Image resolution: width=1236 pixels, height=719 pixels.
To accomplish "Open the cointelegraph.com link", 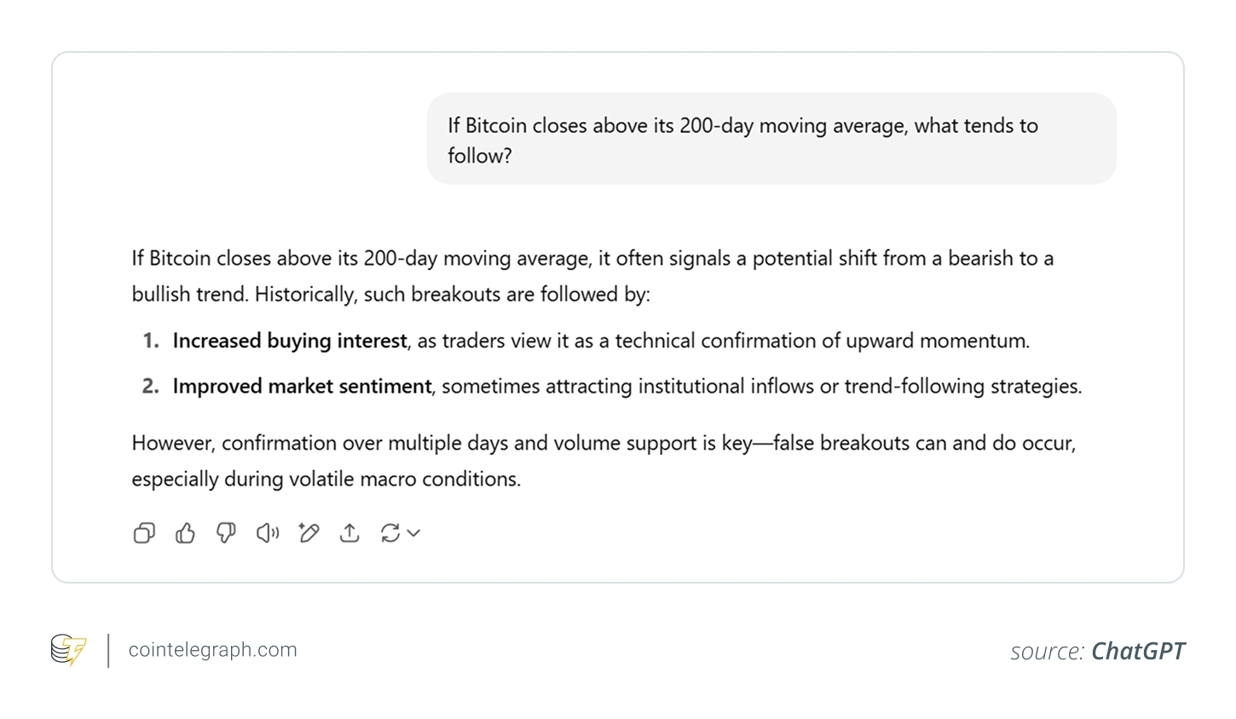I will coord(213,650).
